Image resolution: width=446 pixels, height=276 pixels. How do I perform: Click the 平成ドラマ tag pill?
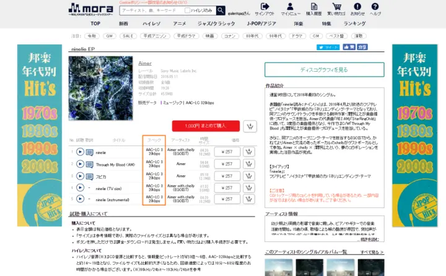point(186,36)
